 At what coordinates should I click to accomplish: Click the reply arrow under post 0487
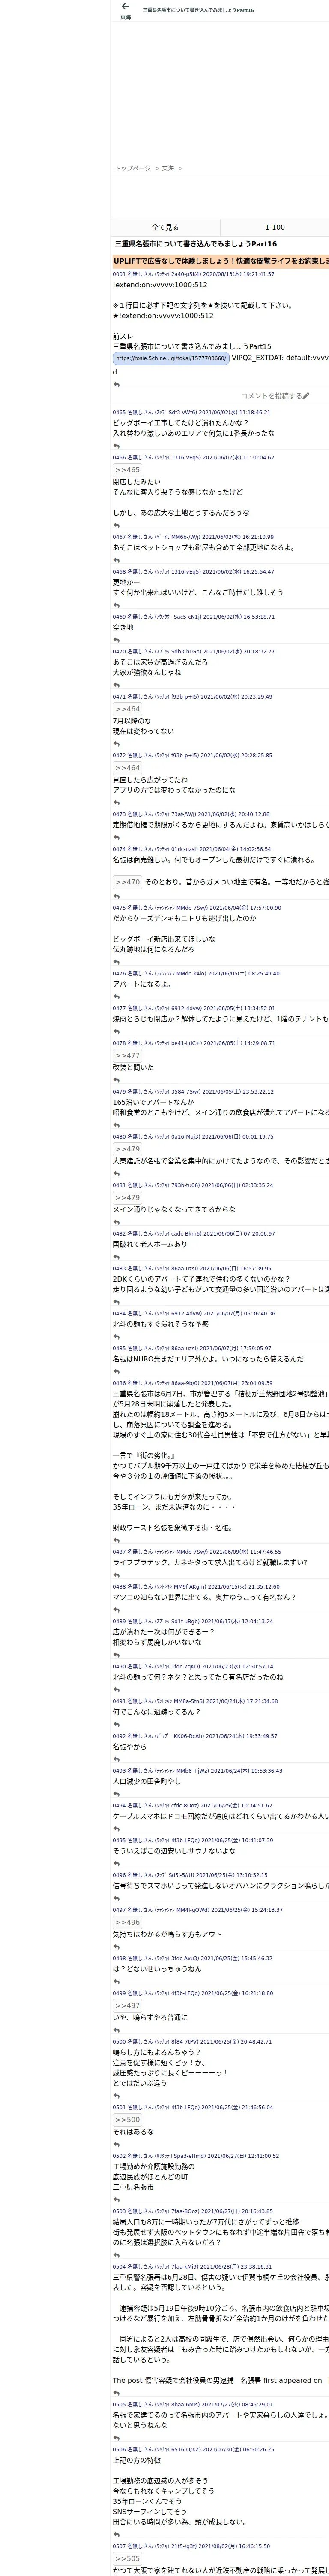click(x=117, y=1575)
